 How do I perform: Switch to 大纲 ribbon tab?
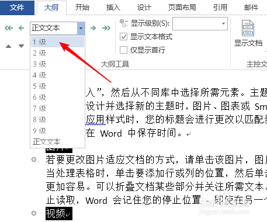click(x=51, y=8)
